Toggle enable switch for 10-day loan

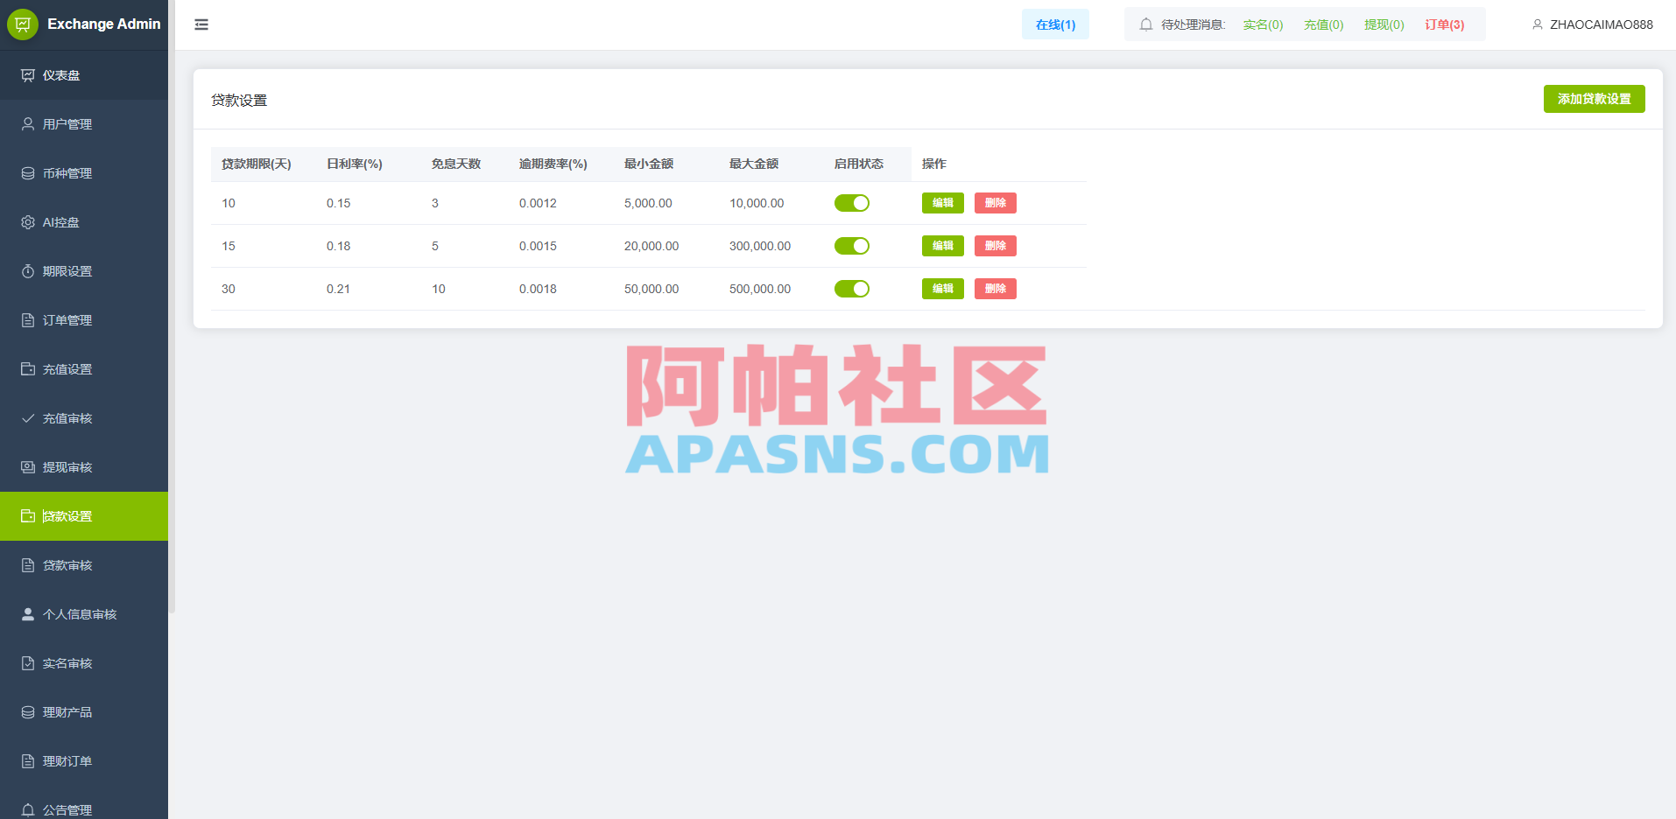[852, 203]
